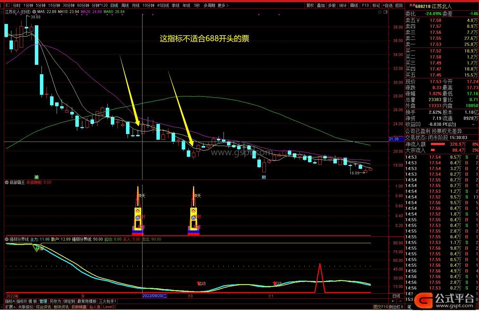The height and width of the screenshot is (311, 479).
Task: Click the 收益(三) earnings label
Action: (413, 125)
